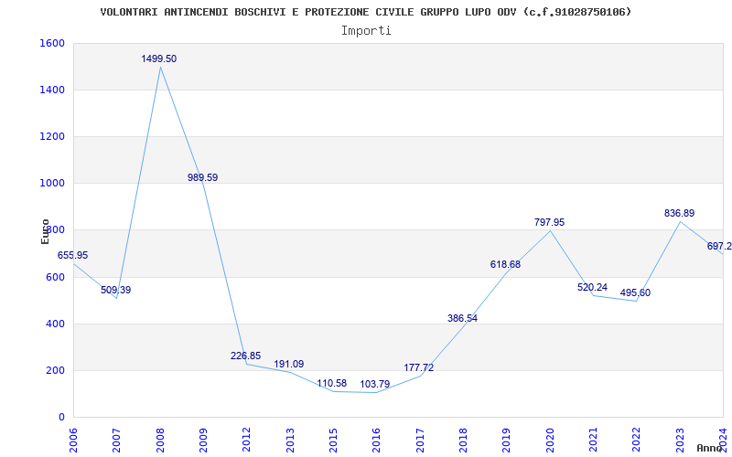732x457 pixels.
Task: Select the 989.59 data point label
Action: [202, 177]
